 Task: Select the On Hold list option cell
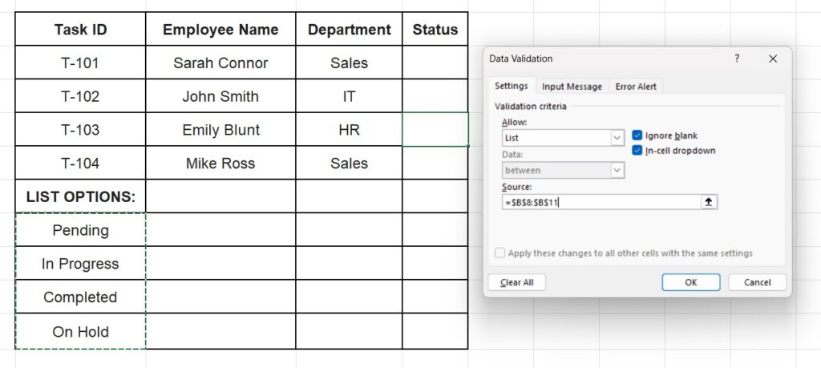click(x=81, y=331)
